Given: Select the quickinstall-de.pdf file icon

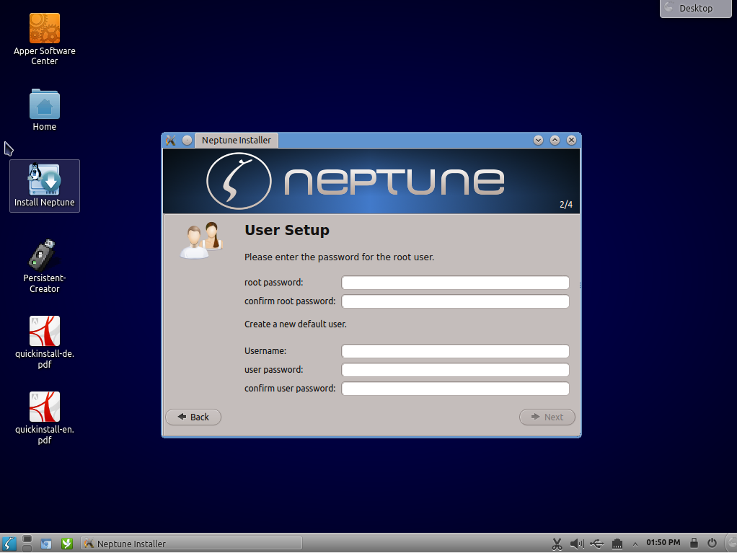Looking at the screenshot, I should (45, 342).
